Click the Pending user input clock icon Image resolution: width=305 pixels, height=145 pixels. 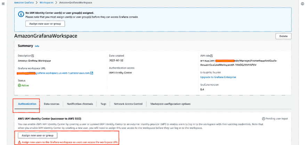(x=264, y=119)
